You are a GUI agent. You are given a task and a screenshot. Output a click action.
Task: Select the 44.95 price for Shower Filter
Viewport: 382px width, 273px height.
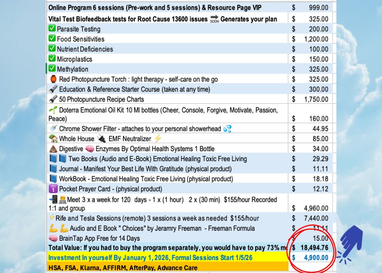click(x=320, y=129)
